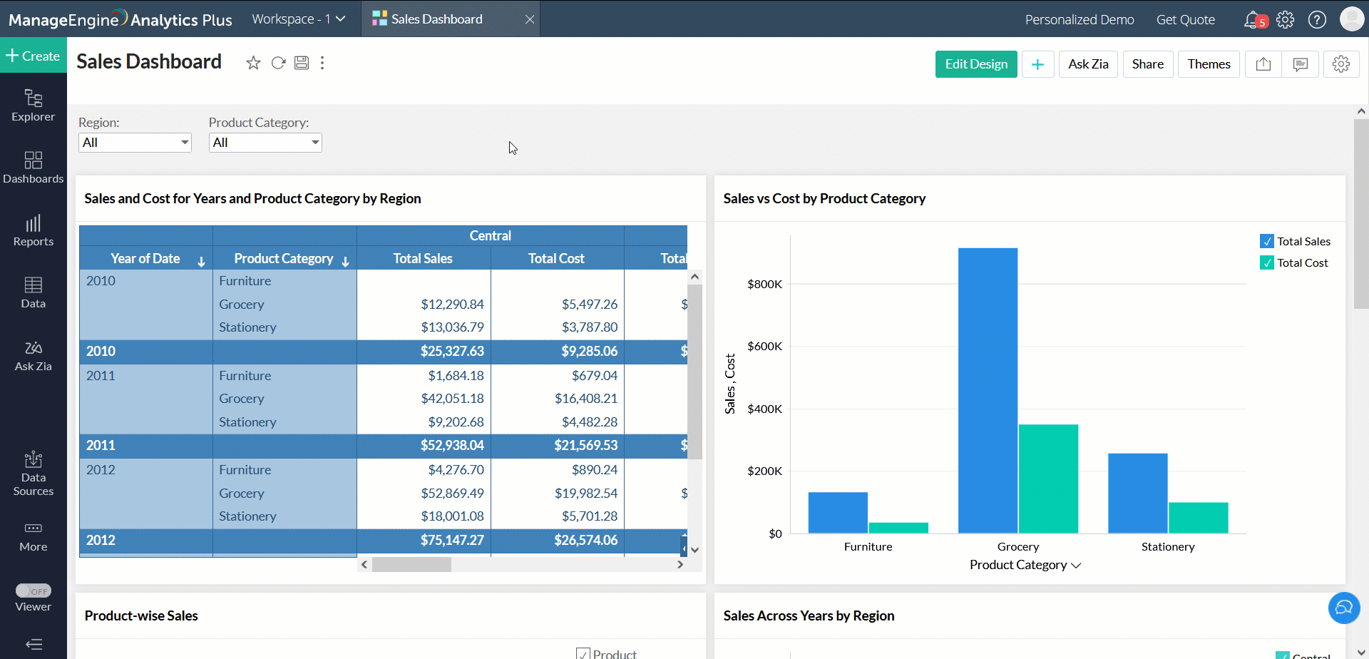Refresh the dashboard using reload icon
The height and width of the screenshot is (659, 1369).
coord(278,63)
